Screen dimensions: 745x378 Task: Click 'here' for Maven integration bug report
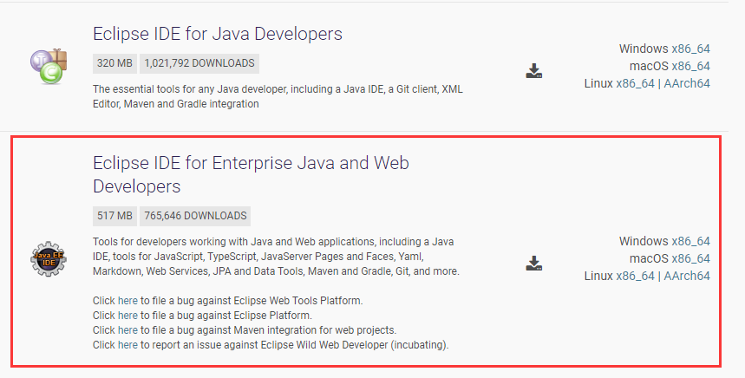pyautogui.click(x=127, y=330)
